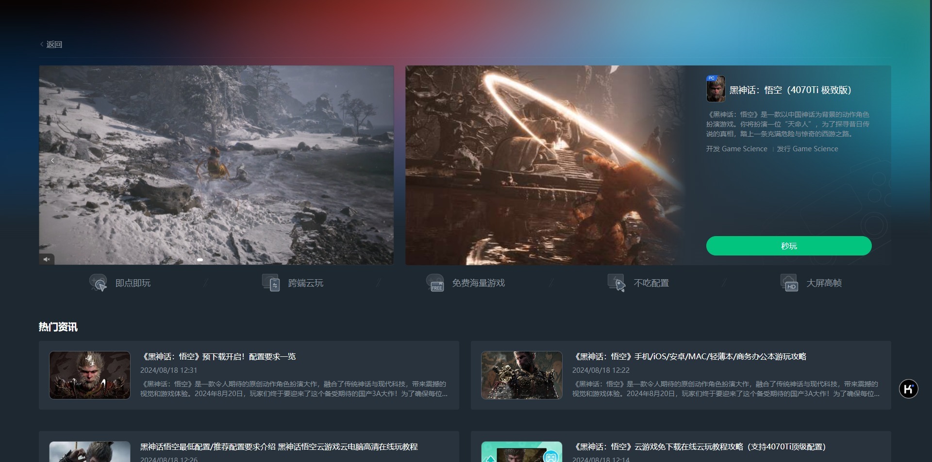Image resolution: width=932 pixels, height=462 pixels.
Task: Select the carousel indicator dot
Action: [x=200, y=260]
